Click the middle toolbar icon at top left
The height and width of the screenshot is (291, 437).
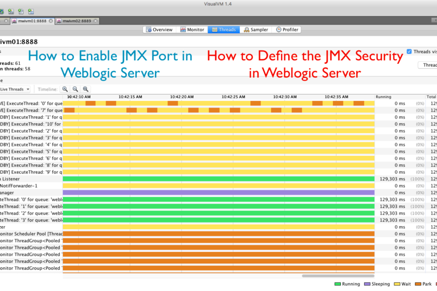tap(20, 11)
